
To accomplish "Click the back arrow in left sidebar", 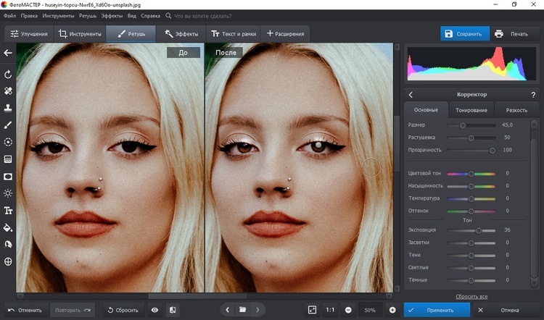I will pyautogui.click(x=8, y=53).
